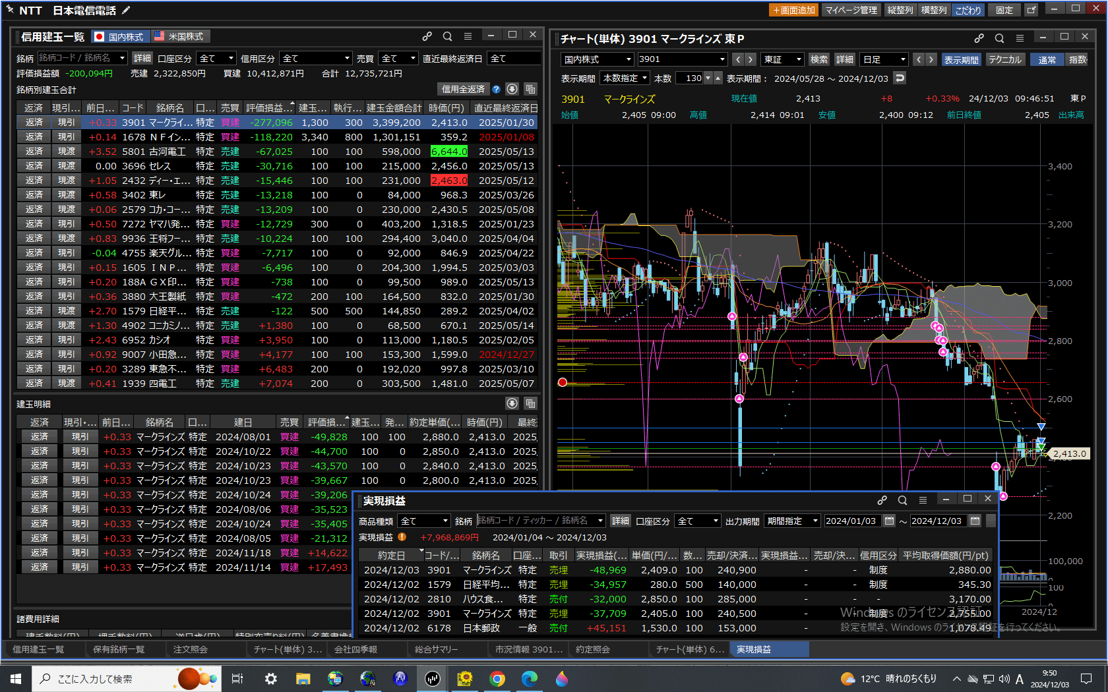The height and width of the screenshot is (692, 1108).
Task: Toggle 固定 button in top bar
Action: (1004, 10)
